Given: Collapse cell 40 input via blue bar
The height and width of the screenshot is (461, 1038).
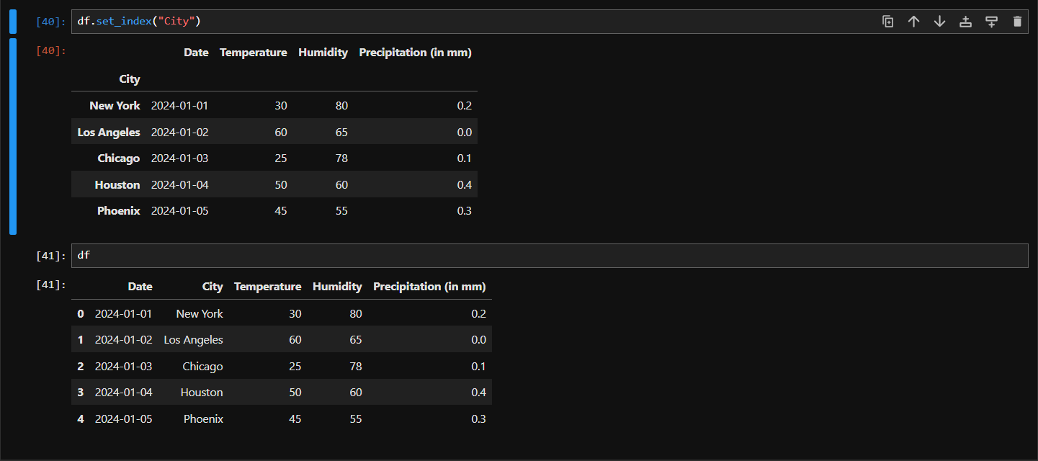Looking at the screenshot, I should [13, 22].
